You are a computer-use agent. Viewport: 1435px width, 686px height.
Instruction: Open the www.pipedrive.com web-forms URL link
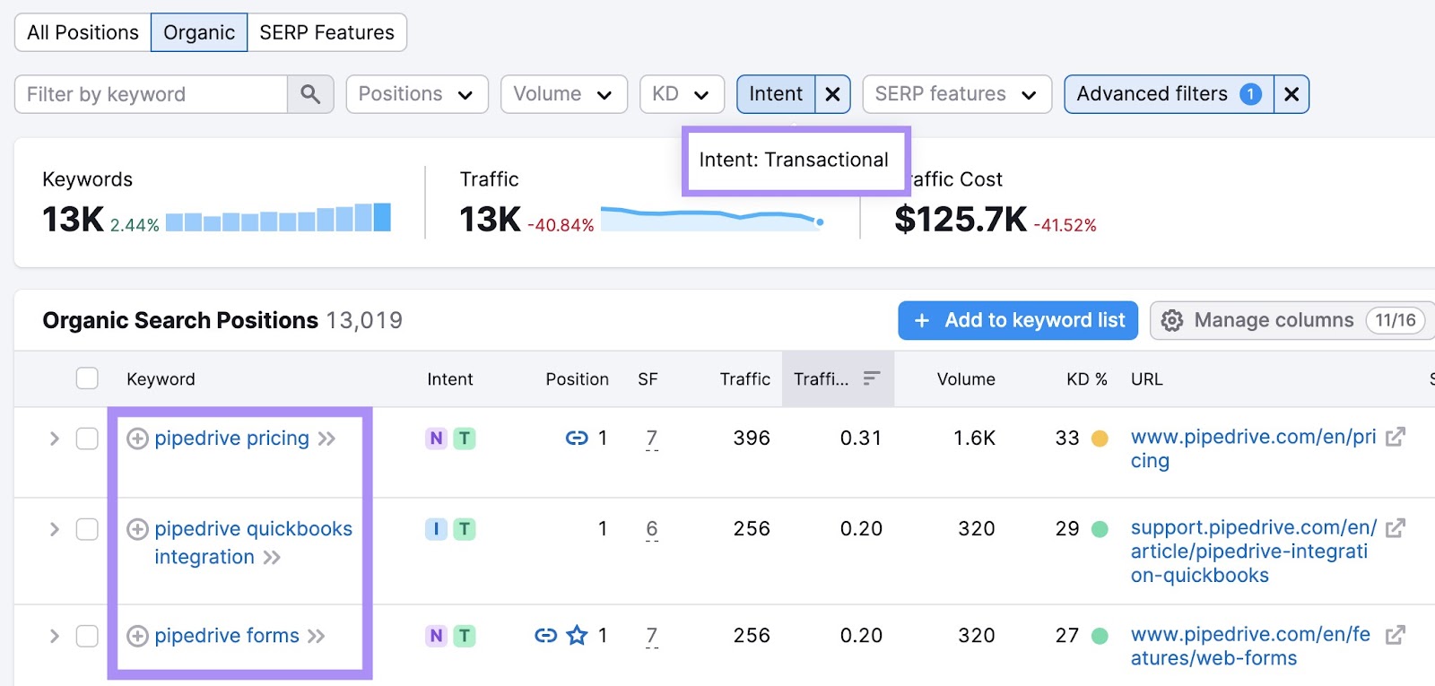1250,647
